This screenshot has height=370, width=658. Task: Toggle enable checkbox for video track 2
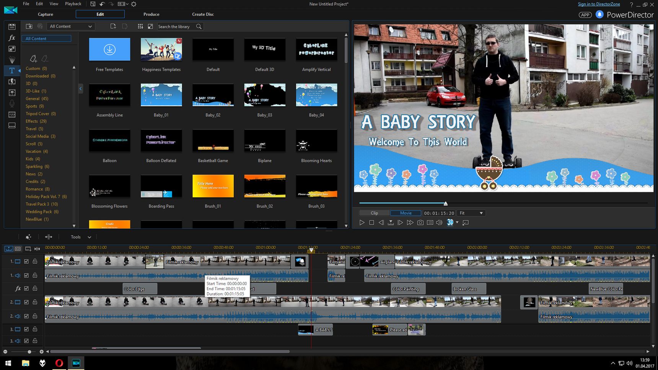(x=26, y=302)
